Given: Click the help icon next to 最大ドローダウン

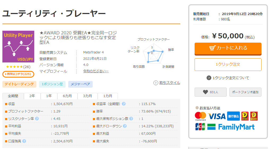Looking at the screenshot, I should point(124,126).
